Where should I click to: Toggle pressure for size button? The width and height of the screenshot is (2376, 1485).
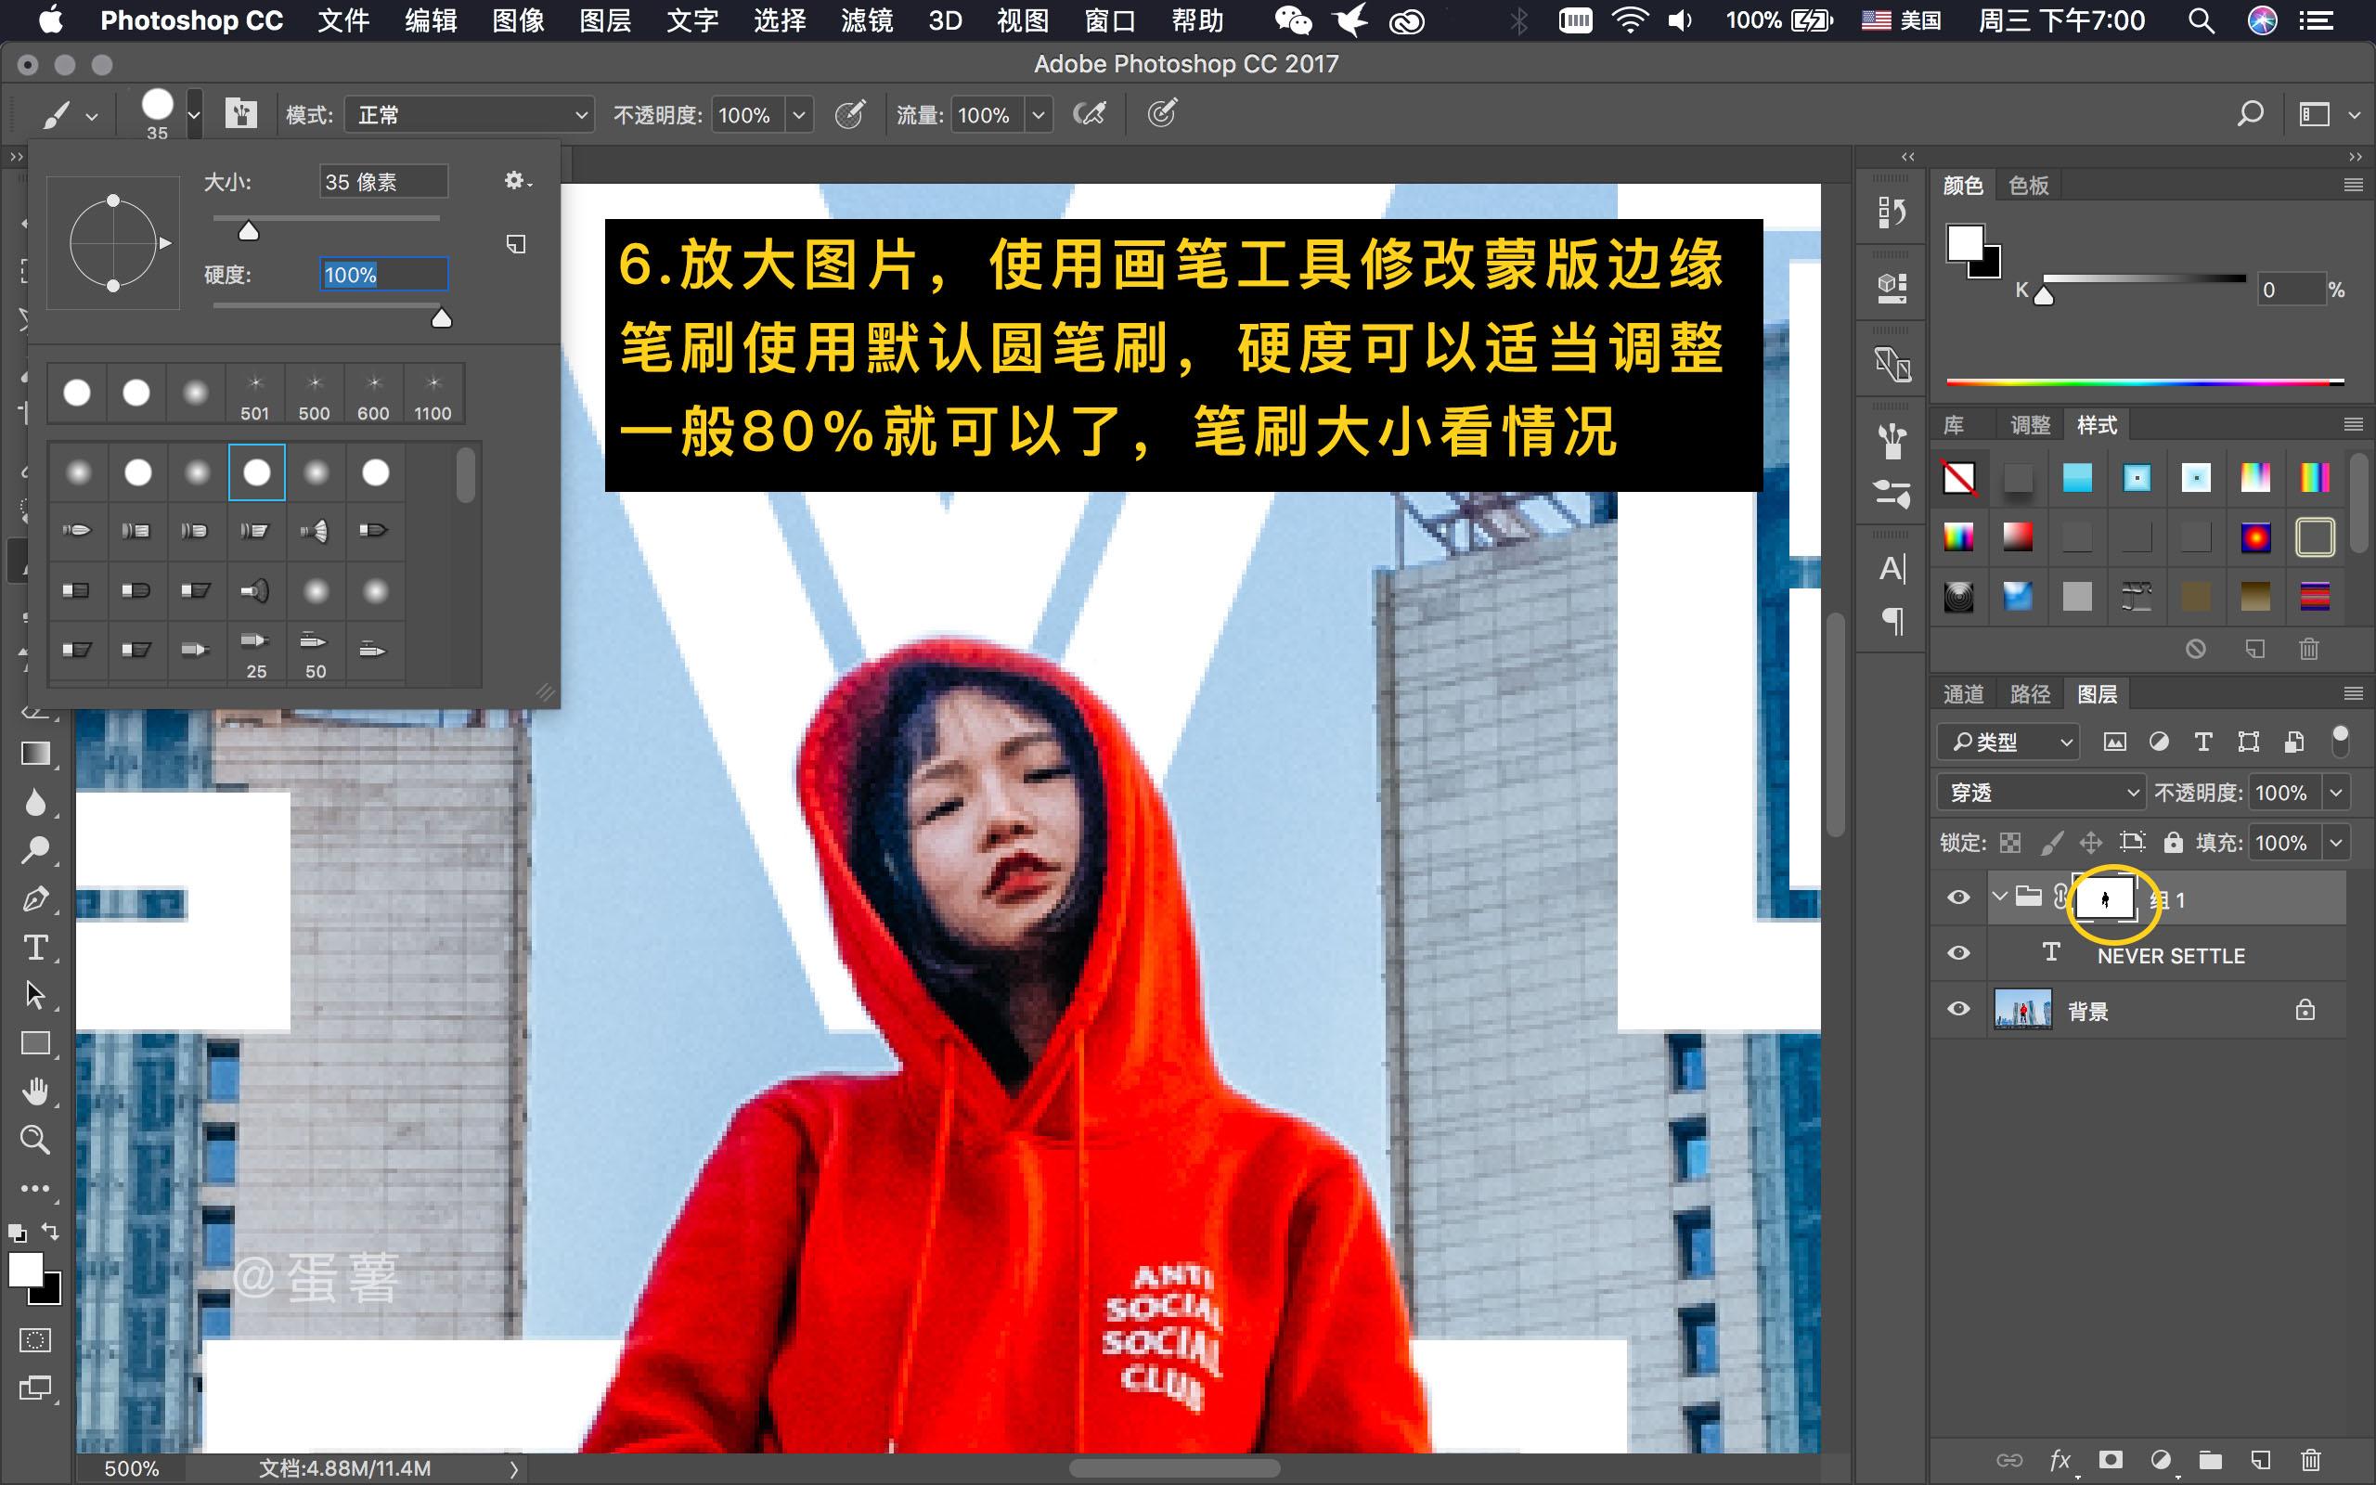[1162, 114]
